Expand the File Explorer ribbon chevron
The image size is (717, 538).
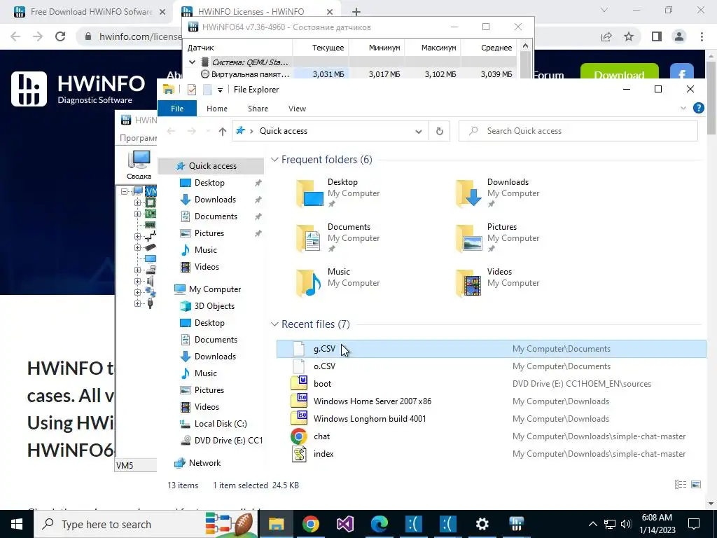click(x=683, y=108)
